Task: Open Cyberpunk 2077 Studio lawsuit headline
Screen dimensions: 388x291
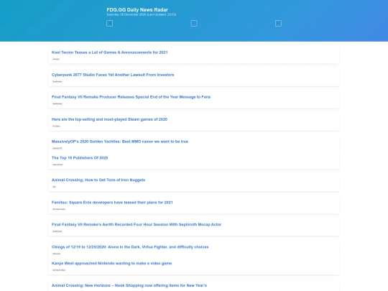Action: tap(113, 75)
